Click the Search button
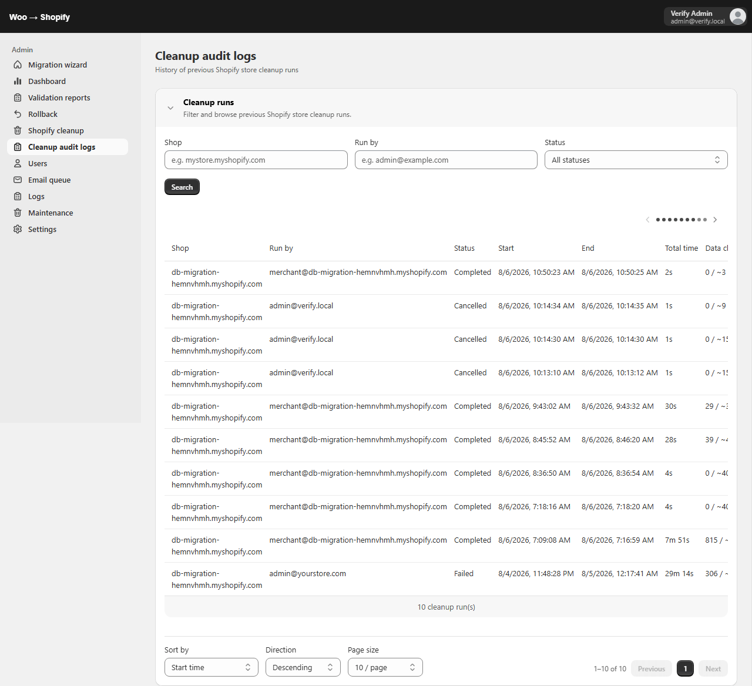The width and height of the screenshot is (752, 686). (x=182, y=187)
